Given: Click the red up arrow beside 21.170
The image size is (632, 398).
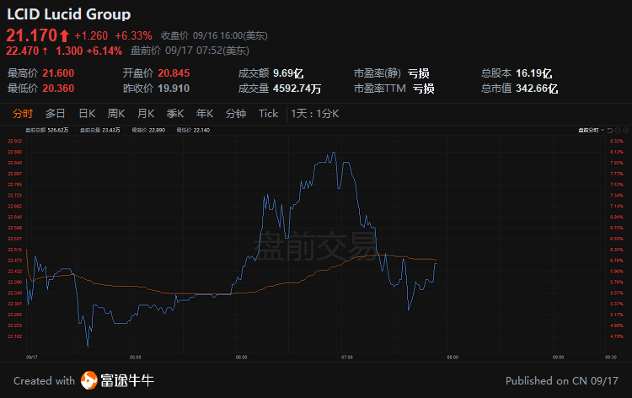Looking at the screenshot, I should point(64,35).
